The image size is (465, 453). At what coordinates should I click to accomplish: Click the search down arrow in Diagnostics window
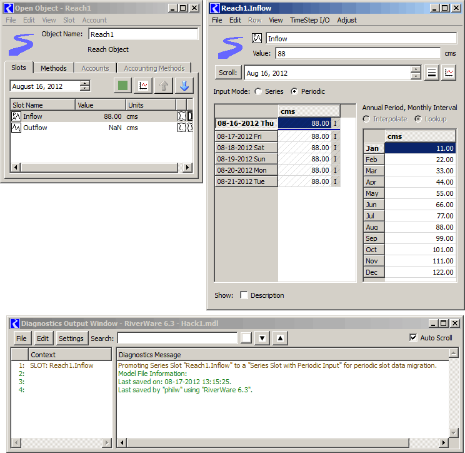262,338
